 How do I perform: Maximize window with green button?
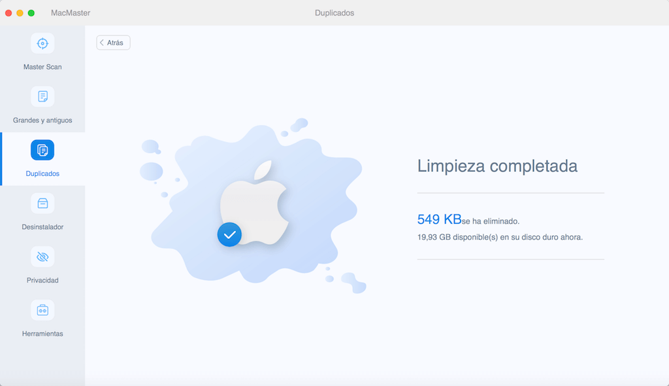(31, 13)
